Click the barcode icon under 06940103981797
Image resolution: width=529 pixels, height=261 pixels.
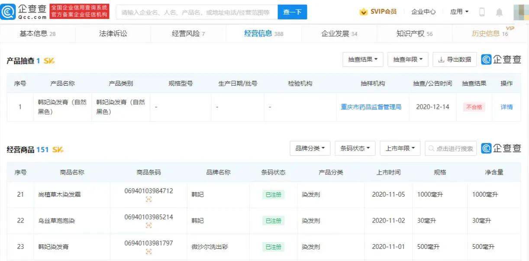148,251
